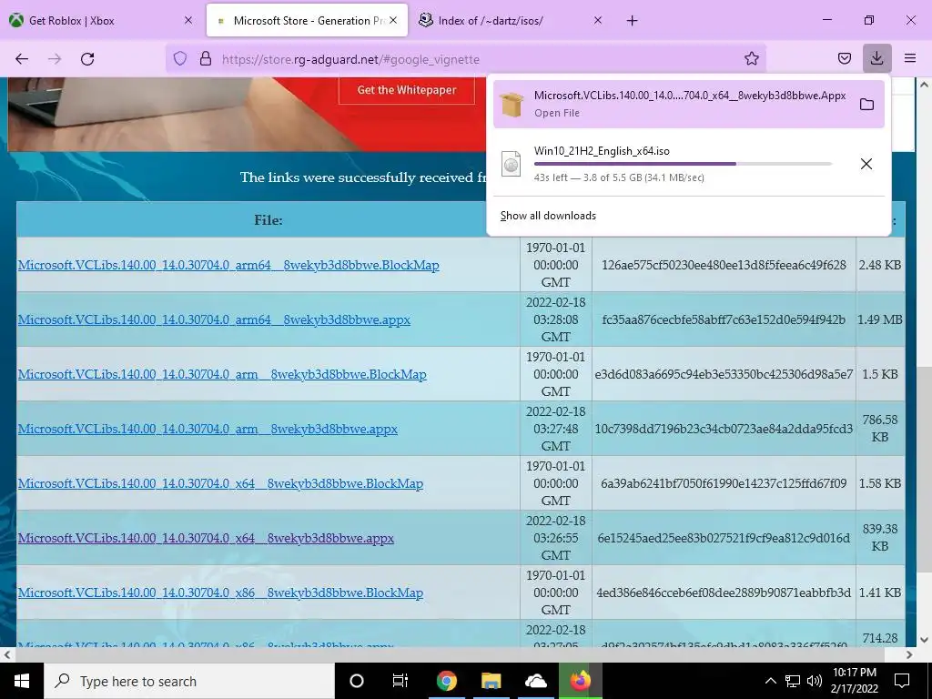Reload the current page
Screen dimensions: 932x699
[87, 59]
